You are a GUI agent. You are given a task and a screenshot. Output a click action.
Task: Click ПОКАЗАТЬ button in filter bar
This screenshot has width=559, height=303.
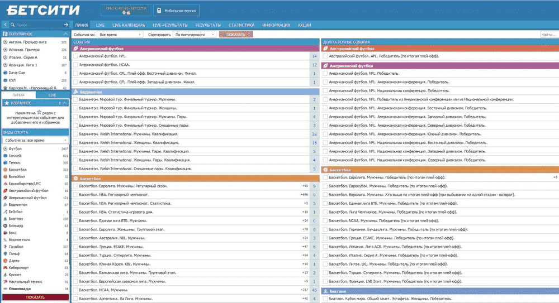click(x=236, y=35)
